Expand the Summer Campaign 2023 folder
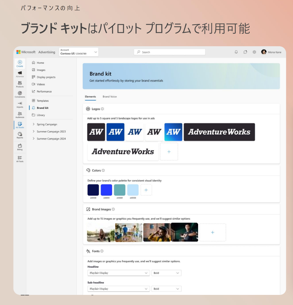 [33, 131]
